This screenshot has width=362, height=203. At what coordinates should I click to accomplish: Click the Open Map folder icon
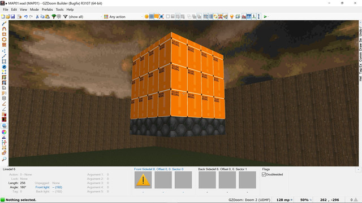point(8,16)
